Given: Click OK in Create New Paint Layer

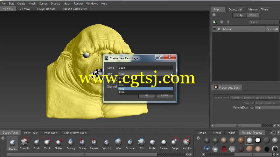Looking at the screenshot, I should click(146, 95).
